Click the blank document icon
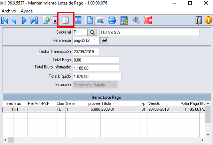213x145 pixels. (90, 20)
